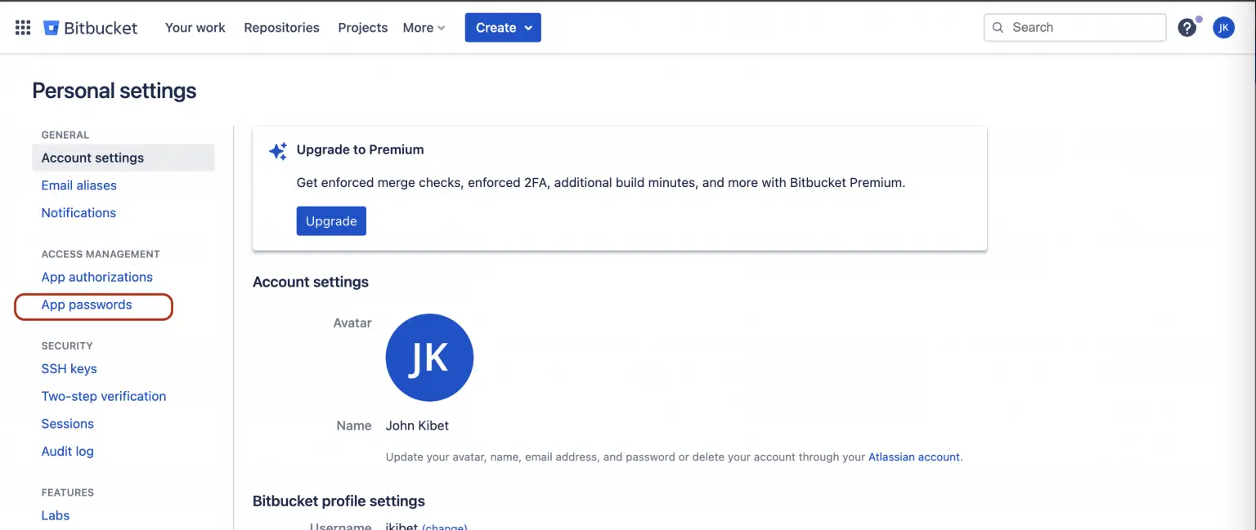Open account menu via the JK avatar

coord(1223,27)
